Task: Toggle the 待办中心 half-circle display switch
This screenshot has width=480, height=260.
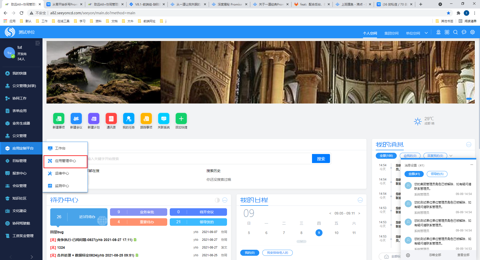Action: 217,200
